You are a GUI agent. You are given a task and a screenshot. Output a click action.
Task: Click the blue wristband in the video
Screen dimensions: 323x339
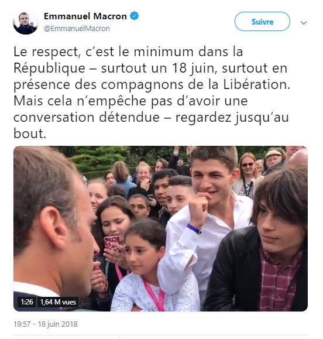click(x=194, y=229)
